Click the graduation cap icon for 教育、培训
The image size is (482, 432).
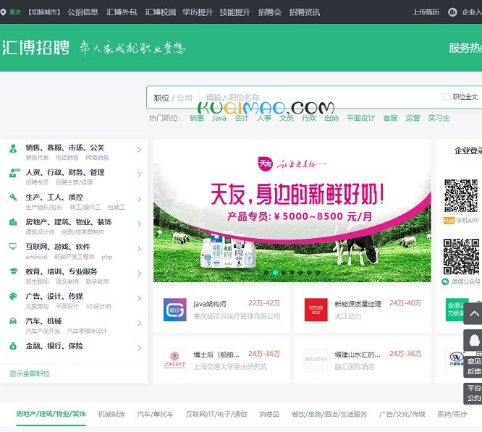pyautogui.click(x=13, y=271)
